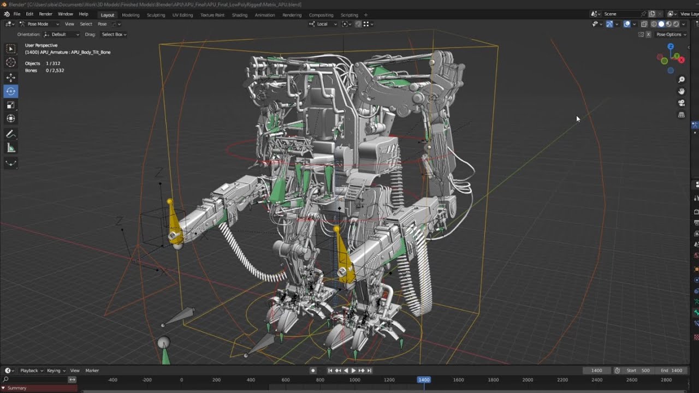
Task: Open the Keying dropdown
Action: point(56,371)
